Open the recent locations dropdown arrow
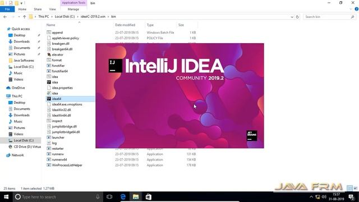Screen dimensions: 359x202 pyautogui.click(x=19, y=17)
